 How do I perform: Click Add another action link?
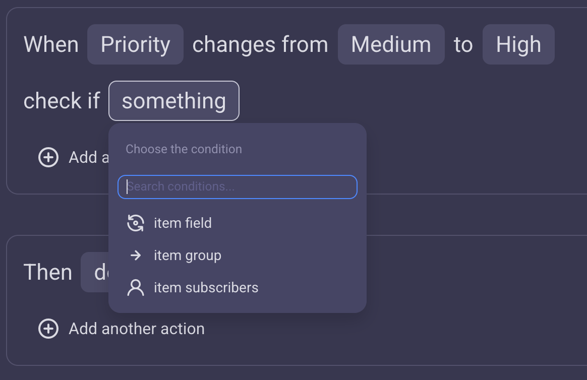pyautogui.click(x=137, y=329)
